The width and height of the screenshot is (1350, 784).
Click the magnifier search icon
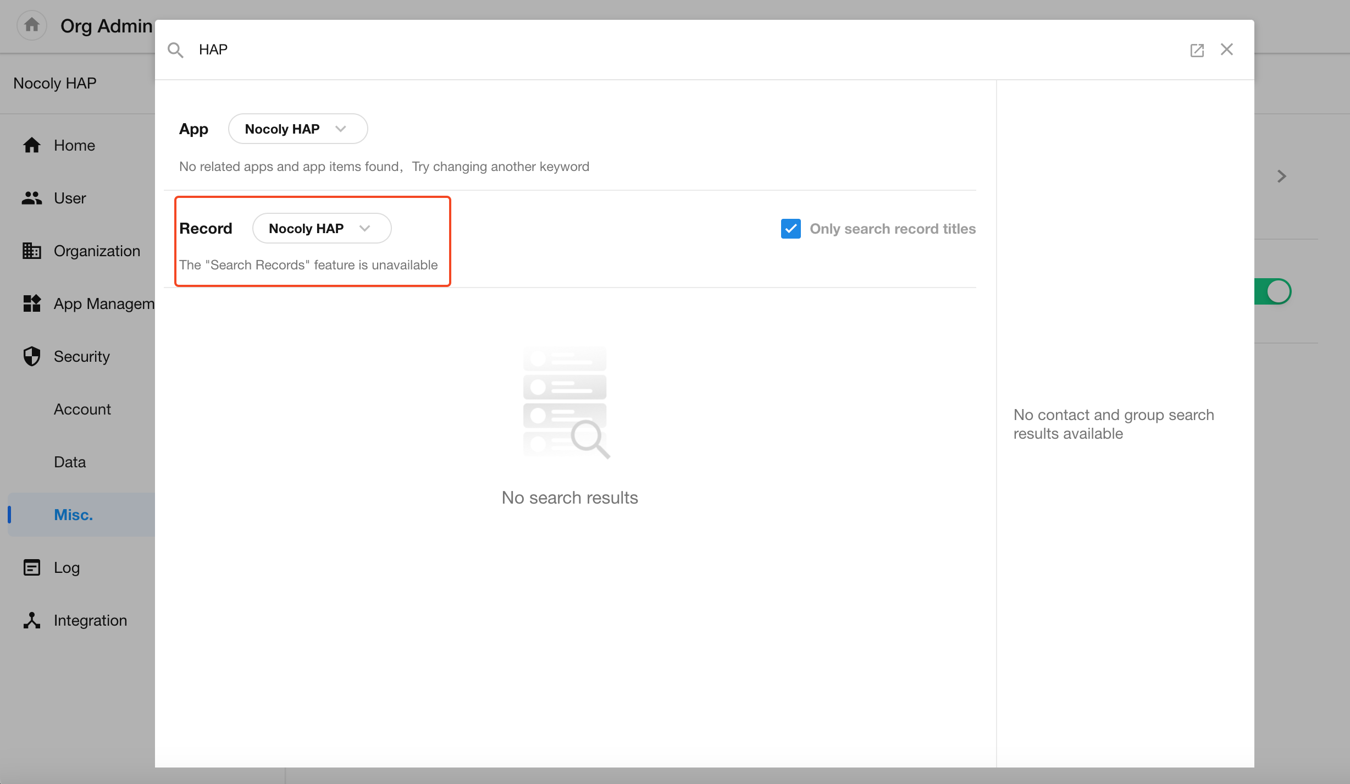pos(175,50)
